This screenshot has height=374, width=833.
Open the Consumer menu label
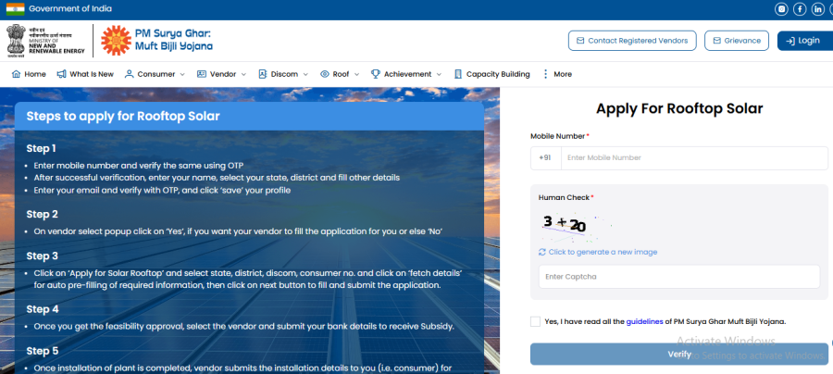(x=156, y=74)
